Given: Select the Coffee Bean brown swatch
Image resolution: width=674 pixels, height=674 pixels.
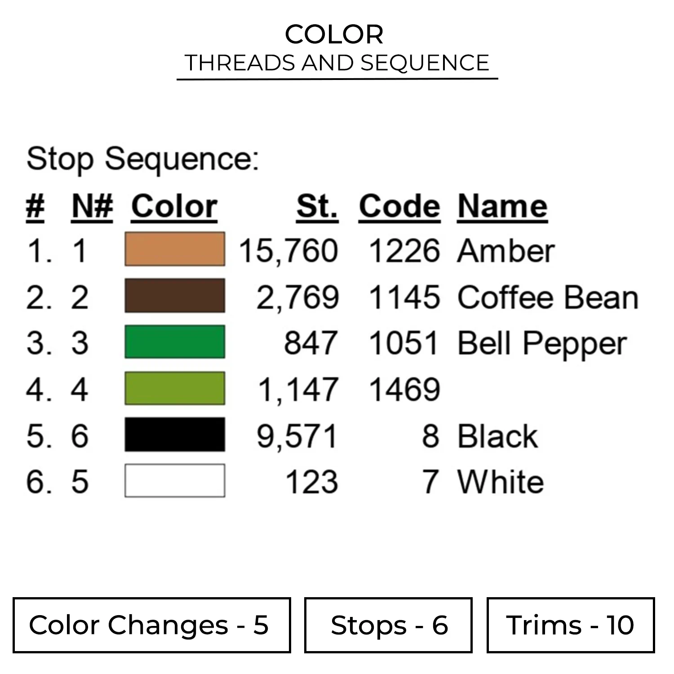Looking at the screenshot, I should [x=175, y=296].
